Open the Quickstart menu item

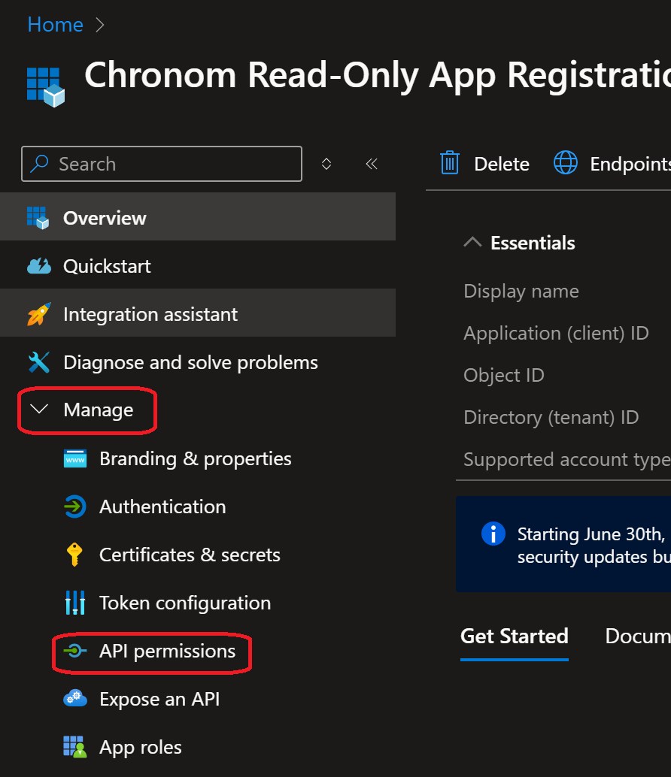click(198, 265)
